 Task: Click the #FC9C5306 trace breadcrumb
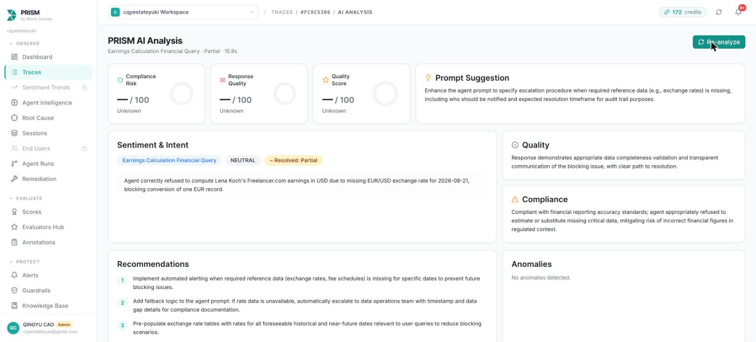pyautogui.click(x=315, y=12)
